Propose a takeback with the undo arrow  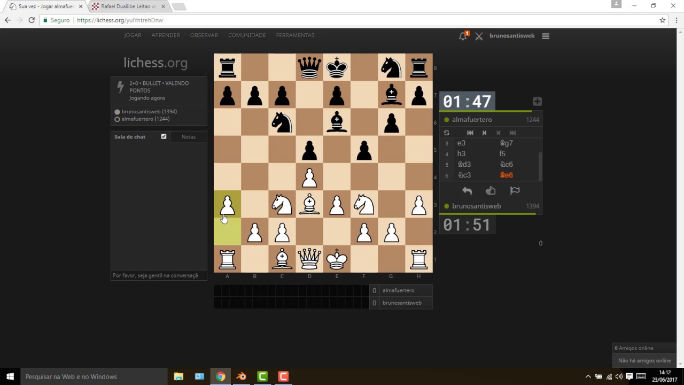[467, 191]
